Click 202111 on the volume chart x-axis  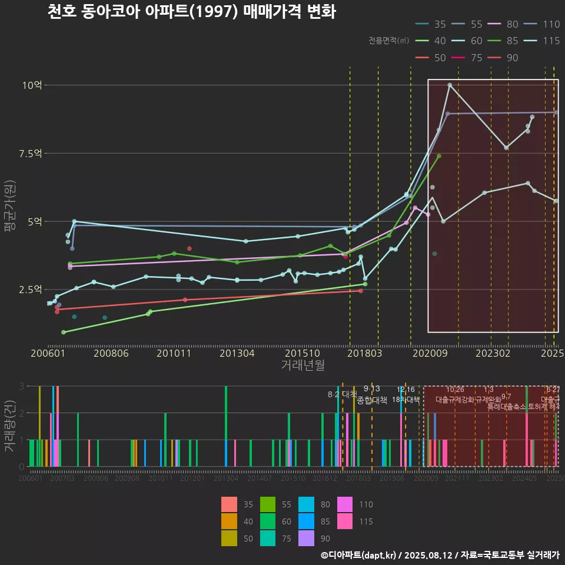pyautogui.click(x=457, y=478)
